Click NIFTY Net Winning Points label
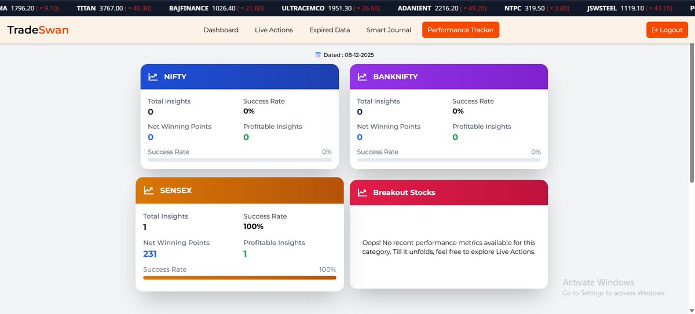Viewport: 695px width, 314px height. pyautogui.click(x=180, y=127)
